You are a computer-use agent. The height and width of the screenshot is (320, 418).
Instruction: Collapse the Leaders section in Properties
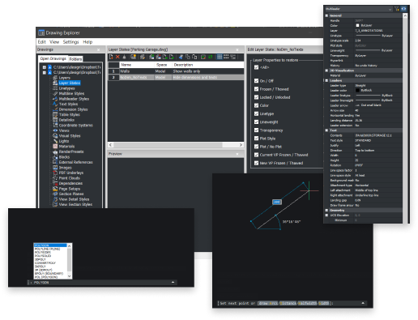click(326, 80)
